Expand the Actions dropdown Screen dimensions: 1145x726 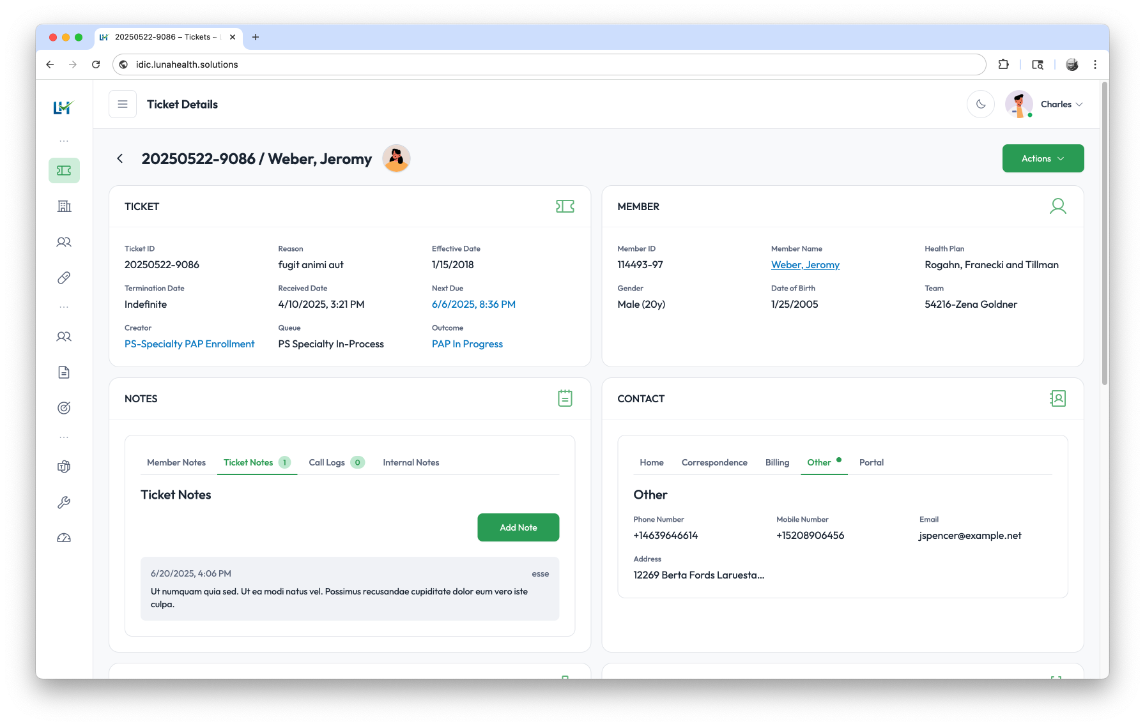1042,158
